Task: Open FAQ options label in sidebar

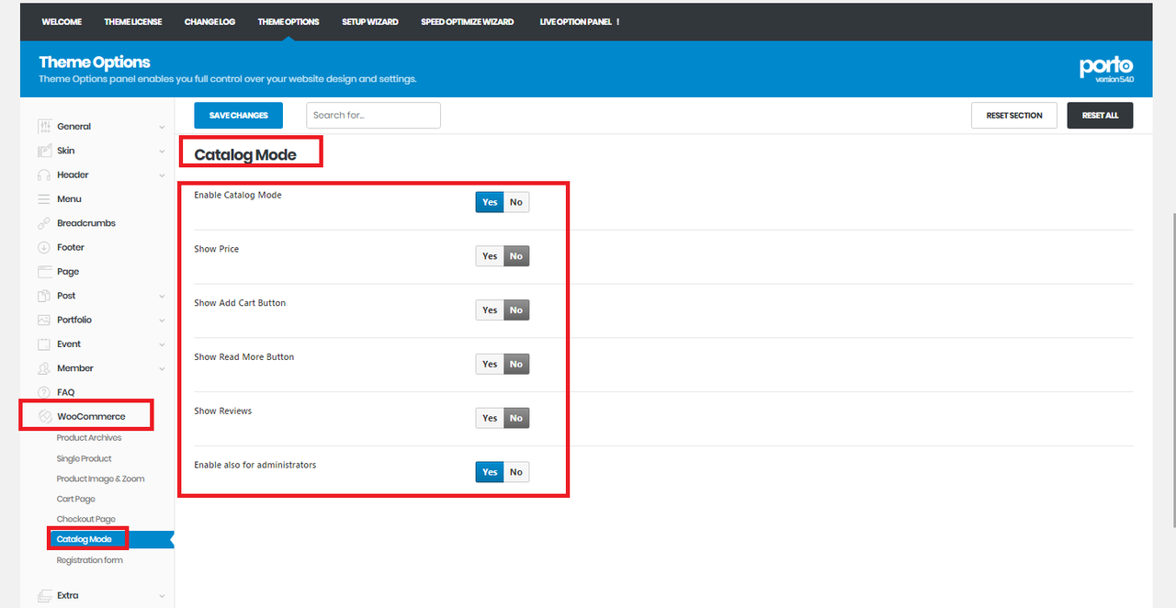Action: coord(66,392)
